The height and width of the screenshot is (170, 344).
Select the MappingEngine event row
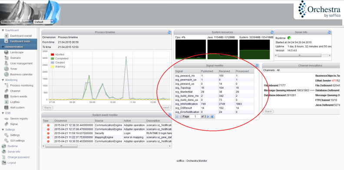tap(107, 138)
